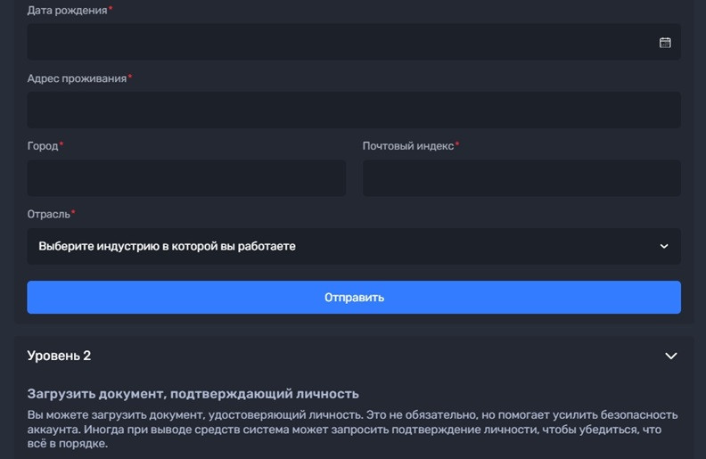Screen dimensions: 706x459
Task: Click into the Адрес проживания field
Action: click(354, 110)
